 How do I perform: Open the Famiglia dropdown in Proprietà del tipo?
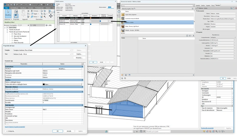click(42, 50)
